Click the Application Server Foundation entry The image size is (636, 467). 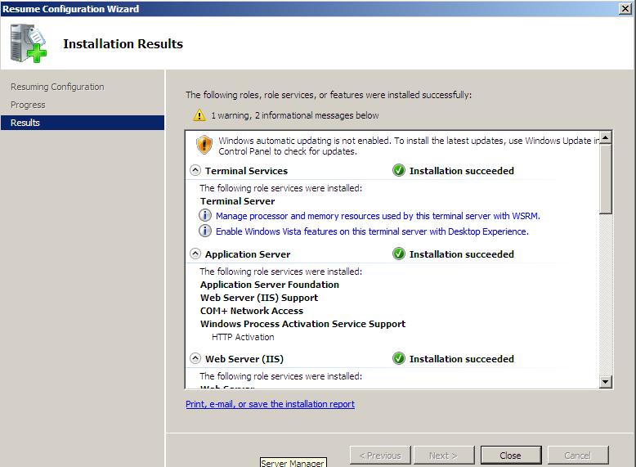pos(269,285)
